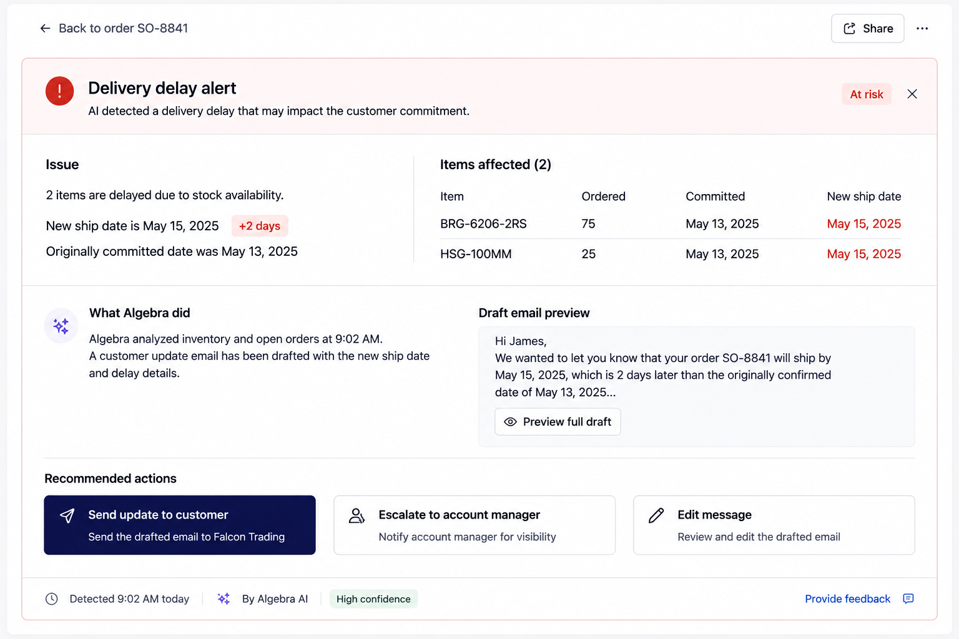Image resolution: width=959 pixels, height=639 pixels.
Task: Click committed date for HSG-100MM
Action: [x=722, y=254]
